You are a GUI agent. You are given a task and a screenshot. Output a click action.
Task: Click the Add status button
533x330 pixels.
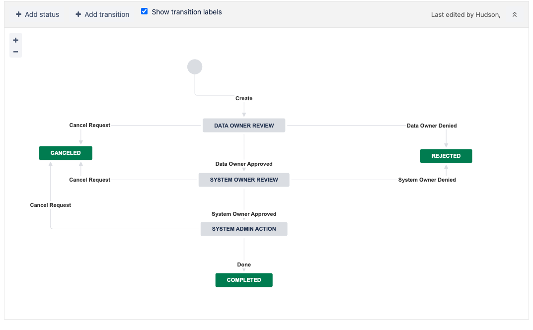click(37, 14)
